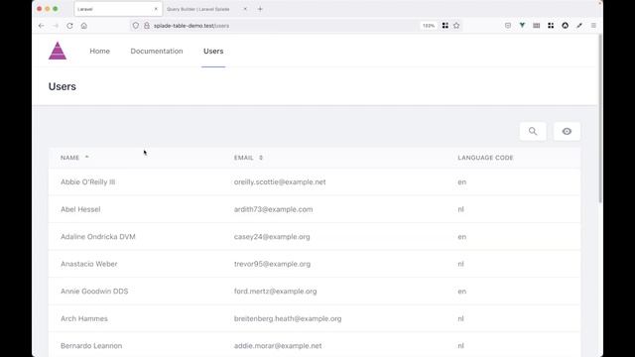Click the Users page heading
This screenshot has width=635, height=357.
[x=63, y=86]
